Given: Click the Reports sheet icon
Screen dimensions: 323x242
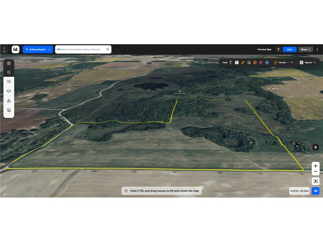Looking at the screenshot, I should pyautogui.click(x=301, y=63).
